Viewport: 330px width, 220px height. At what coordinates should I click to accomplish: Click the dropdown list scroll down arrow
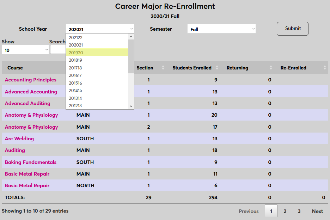pos(131,106)
